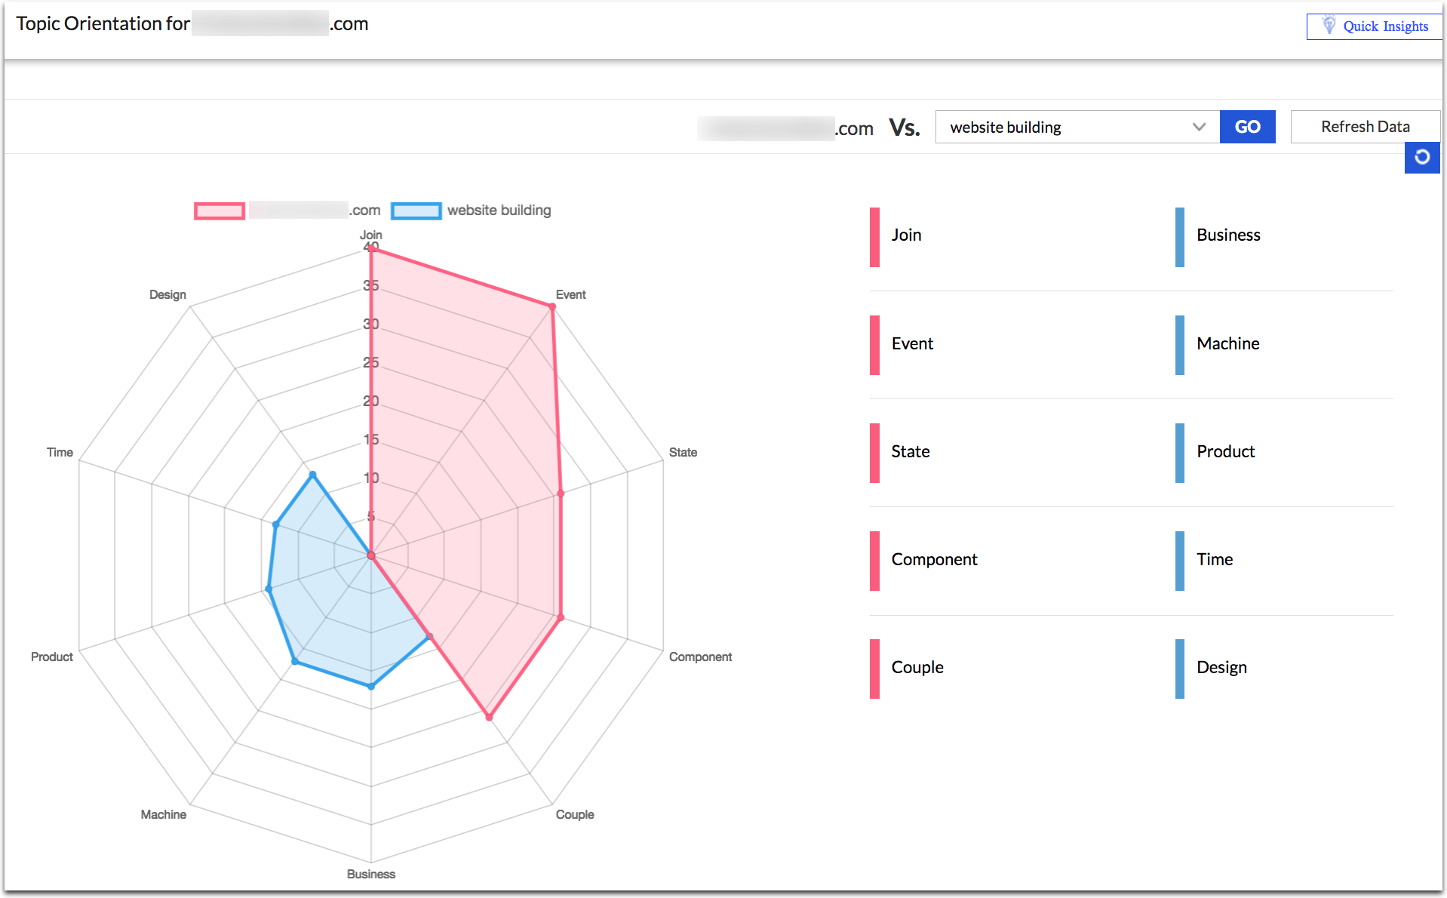The width and height of the screenshot is (1447, 898).
Task: Select the Business topic in the list
Action: pos(1228,235)
